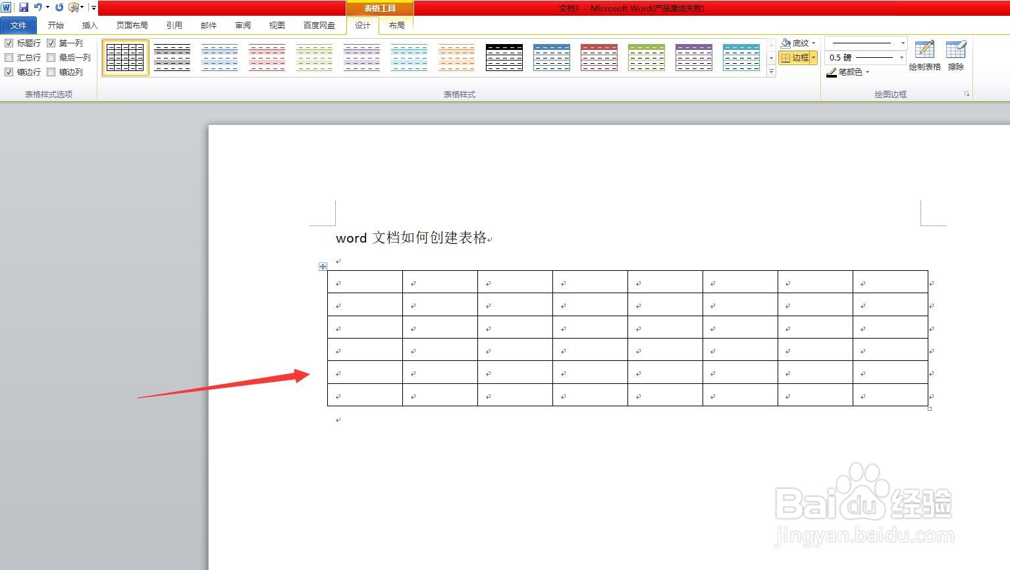The height and width of the screenshot is (570, 1010).
Task: Apply the aqua header light list table style
Action: pos(741,58)
